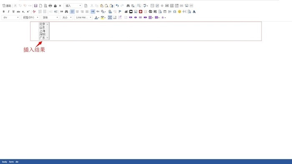Click the checkbox form element icon
Viewport: 292px width, 164px height.
pos(157,6)
